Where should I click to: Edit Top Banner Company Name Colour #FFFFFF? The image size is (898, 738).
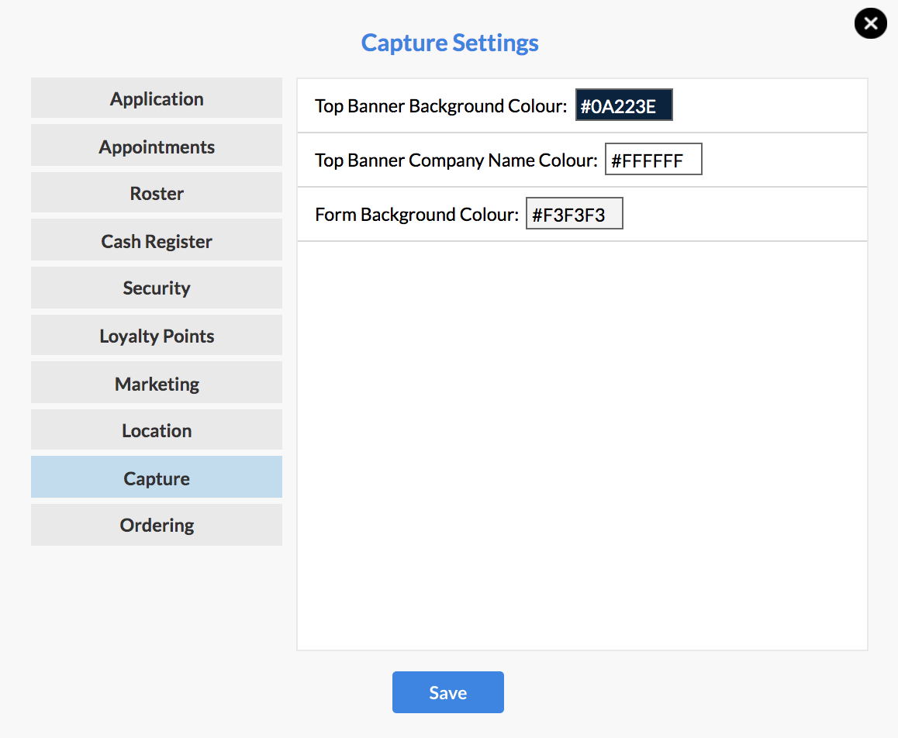point(654,160)
